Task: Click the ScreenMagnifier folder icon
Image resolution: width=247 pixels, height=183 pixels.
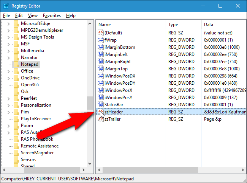Action: click(16, 153)
